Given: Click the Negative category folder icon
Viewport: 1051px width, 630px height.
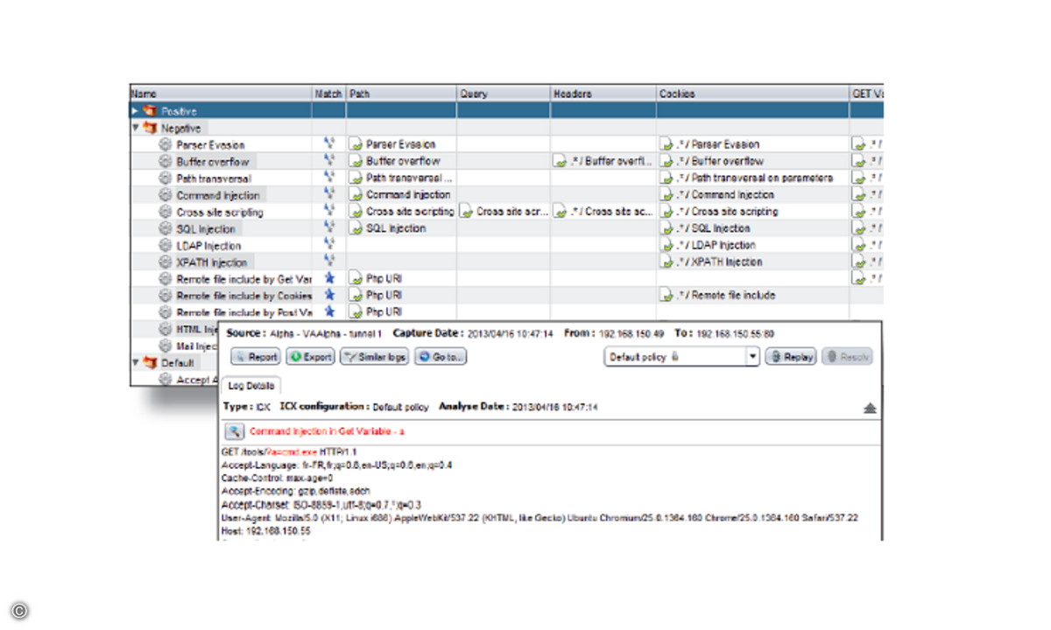Looking at the screenshot, I should click(151, 128).
